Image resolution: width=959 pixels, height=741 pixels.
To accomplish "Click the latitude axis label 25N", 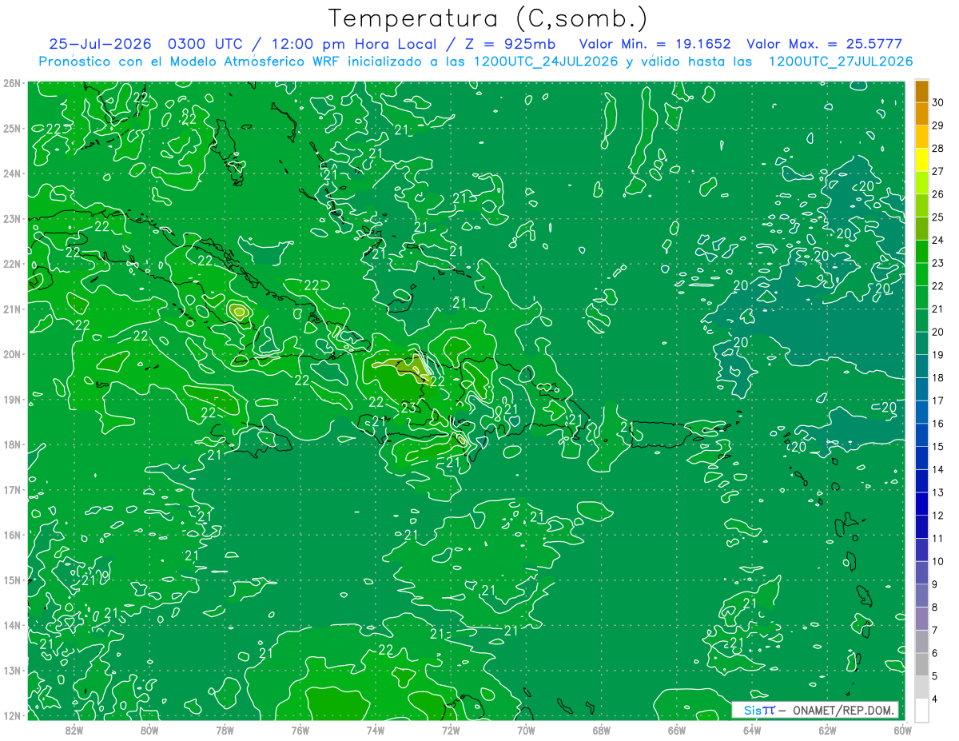I will [x=11, y=128].
